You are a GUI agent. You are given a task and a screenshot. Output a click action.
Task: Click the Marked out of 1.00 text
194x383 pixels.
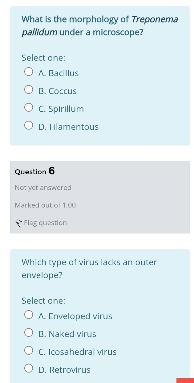45,205
